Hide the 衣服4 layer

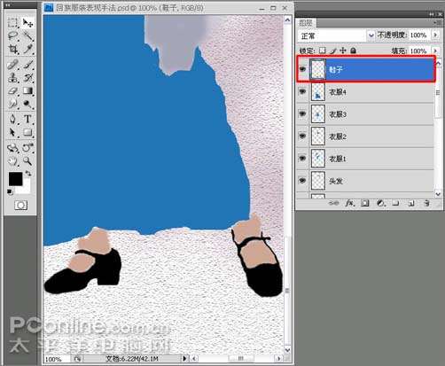[x=302, y=91]
